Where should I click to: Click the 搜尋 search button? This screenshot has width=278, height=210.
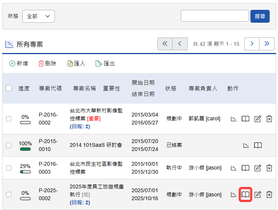pos(260,16)
